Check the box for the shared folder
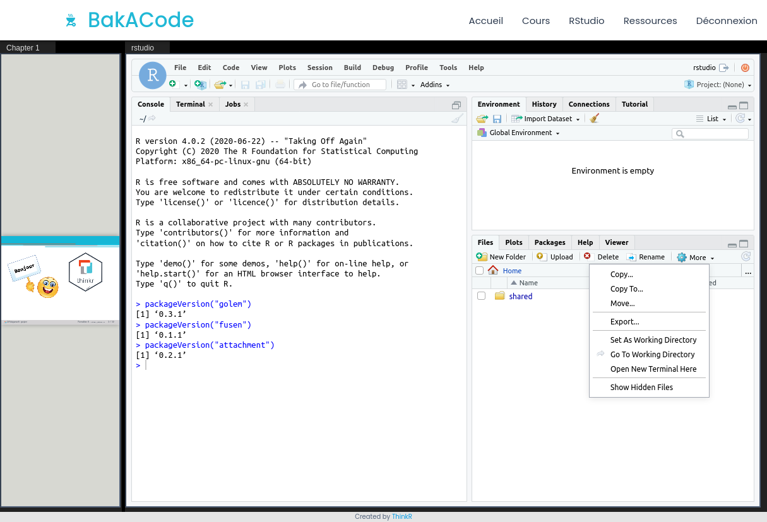Screen dimensions: 767x522 [x=482, y=296]
